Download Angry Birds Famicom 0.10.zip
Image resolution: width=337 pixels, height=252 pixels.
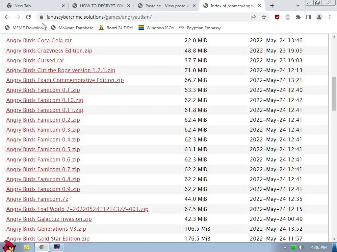(x=45, y=100)
